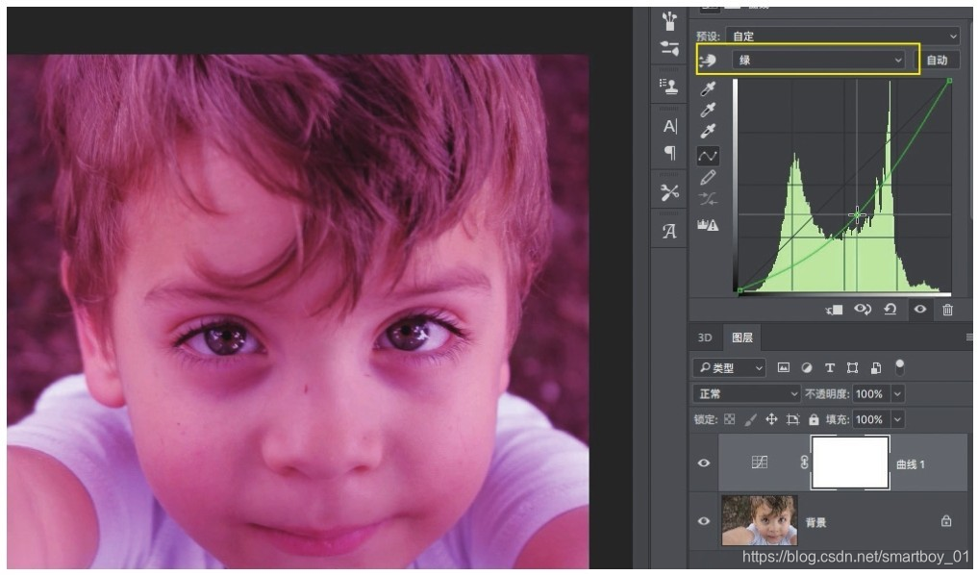Open the channel dropdown showing 绿
The image size is (978, 575).
[x=818, y=60]
